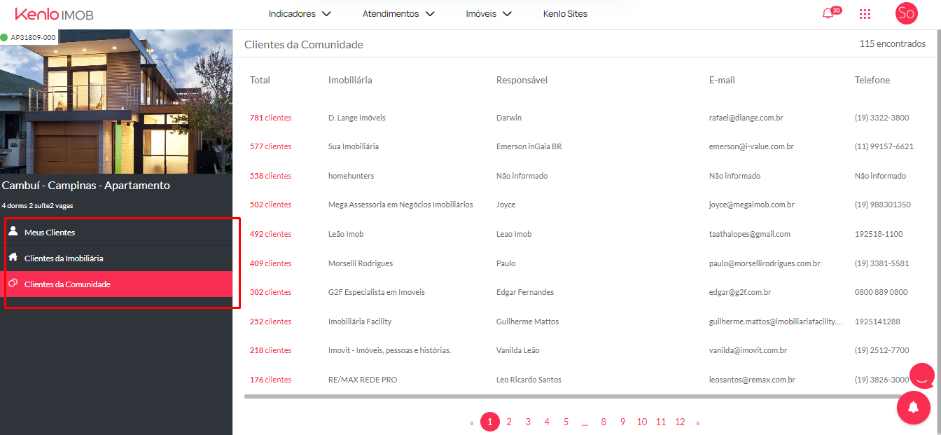Go to pagination page 5
This screenshot has height=435, width=941.
click(x=566, y=422)
